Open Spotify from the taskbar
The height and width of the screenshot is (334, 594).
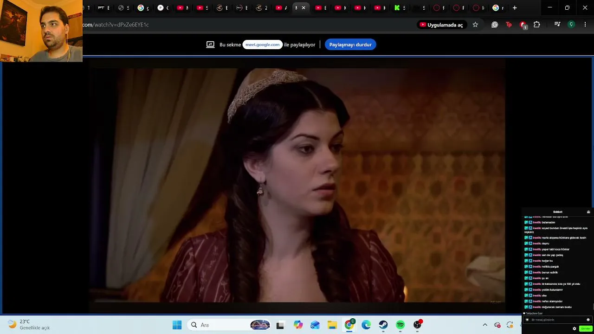tap(400, 325)
